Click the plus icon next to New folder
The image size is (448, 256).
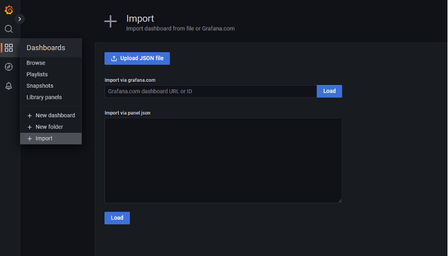[x=30, y=127]
